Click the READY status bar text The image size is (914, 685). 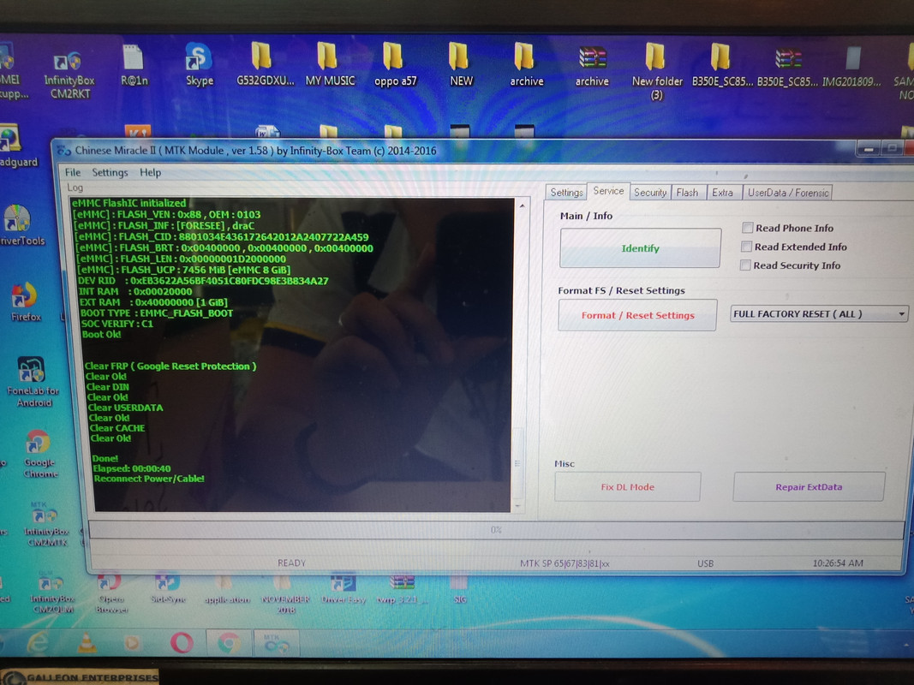pos(291,563)
